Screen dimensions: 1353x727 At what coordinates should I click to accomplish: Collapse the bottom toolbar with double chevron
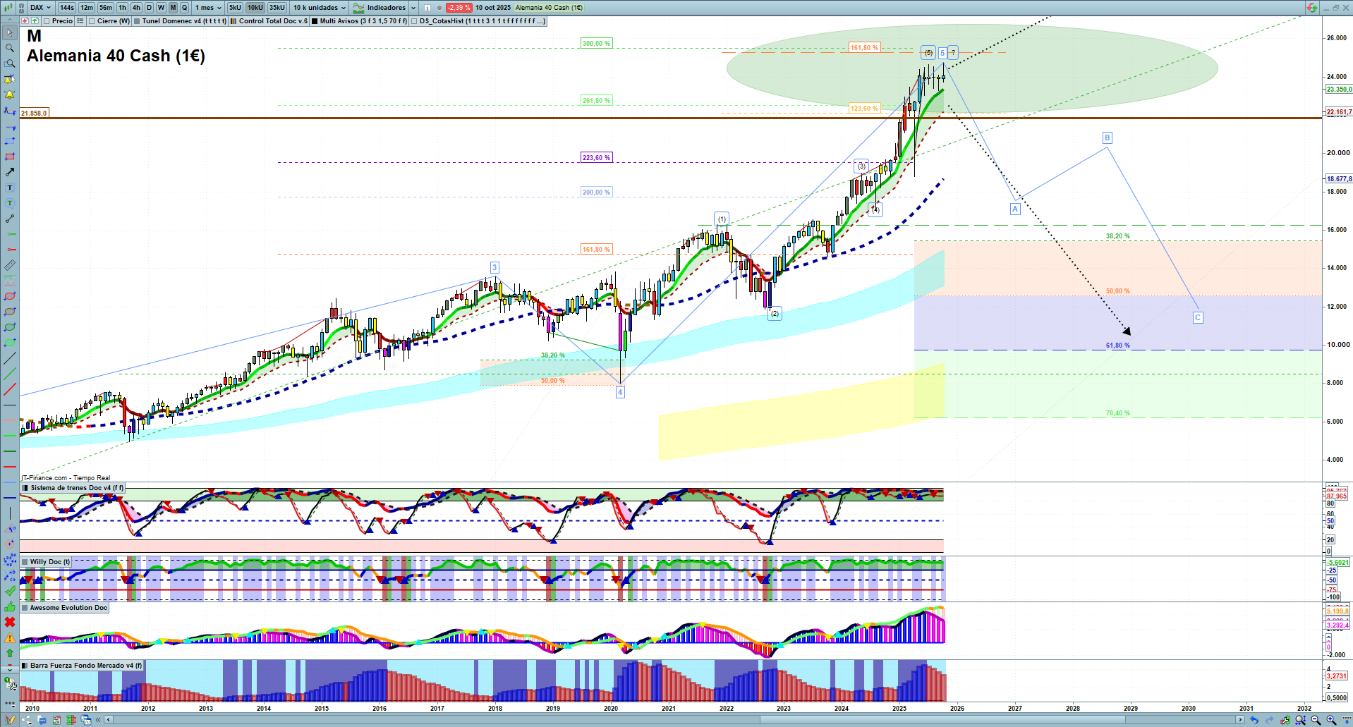97,720
